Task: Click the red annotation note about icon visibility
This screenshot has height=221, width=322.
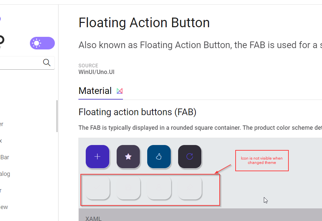Action: (x=262, y=160)
